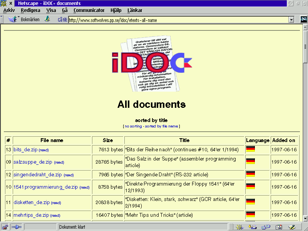Collapse the location toolbar using its handle

(2, 19)
